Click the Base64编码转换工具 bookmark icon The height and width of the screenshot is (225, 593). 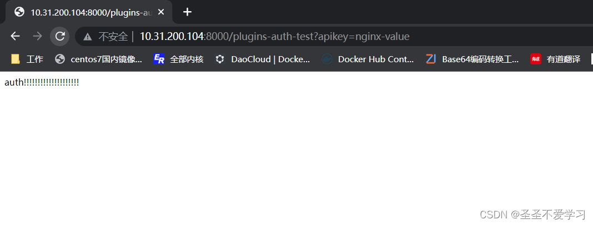431,59
